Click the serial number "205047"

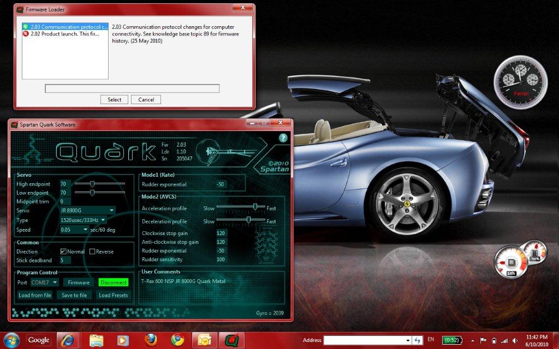(x=185, y=159)
